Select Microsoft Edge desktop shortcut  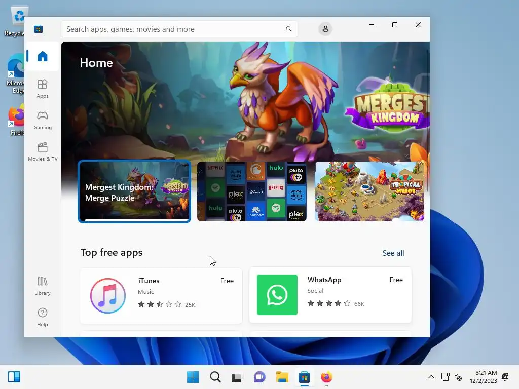(16, 74)
